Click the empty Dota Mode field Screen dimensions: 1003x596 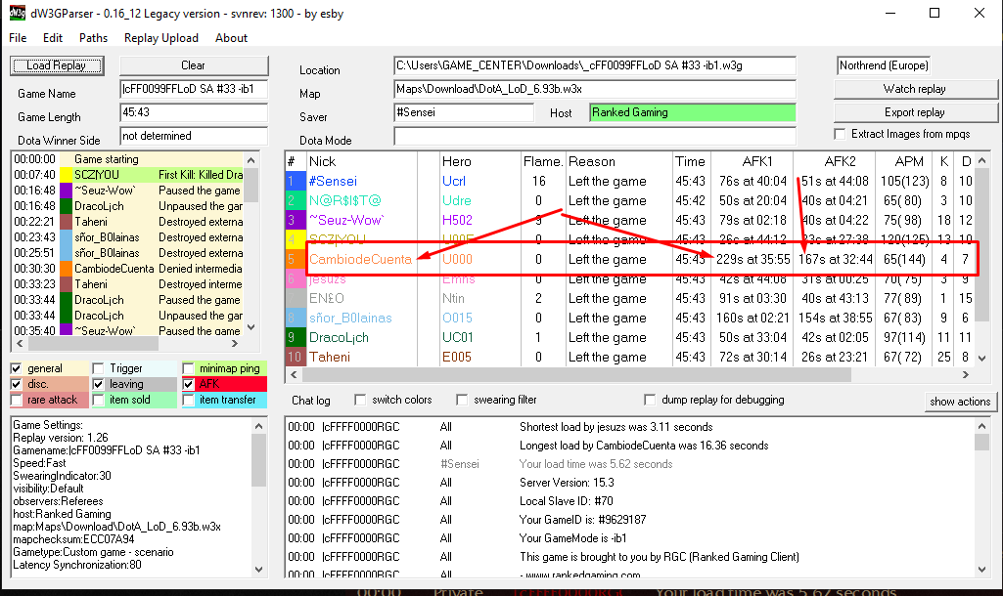pyautogui.click(x=595, y=136)
